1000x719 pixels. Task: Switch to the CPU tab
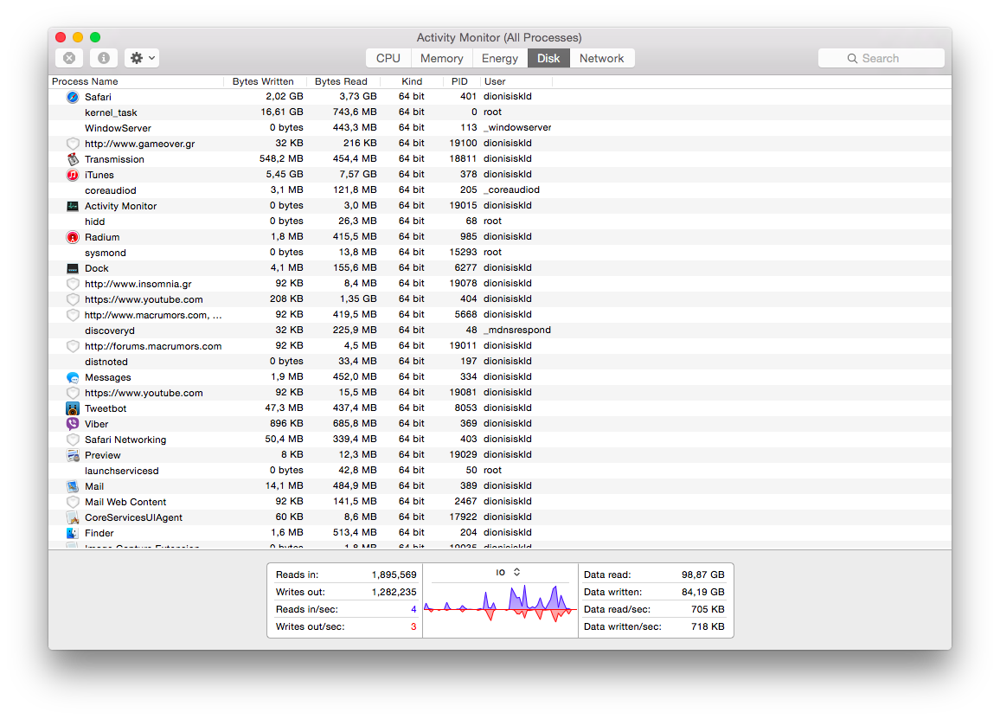pos(388,58)
